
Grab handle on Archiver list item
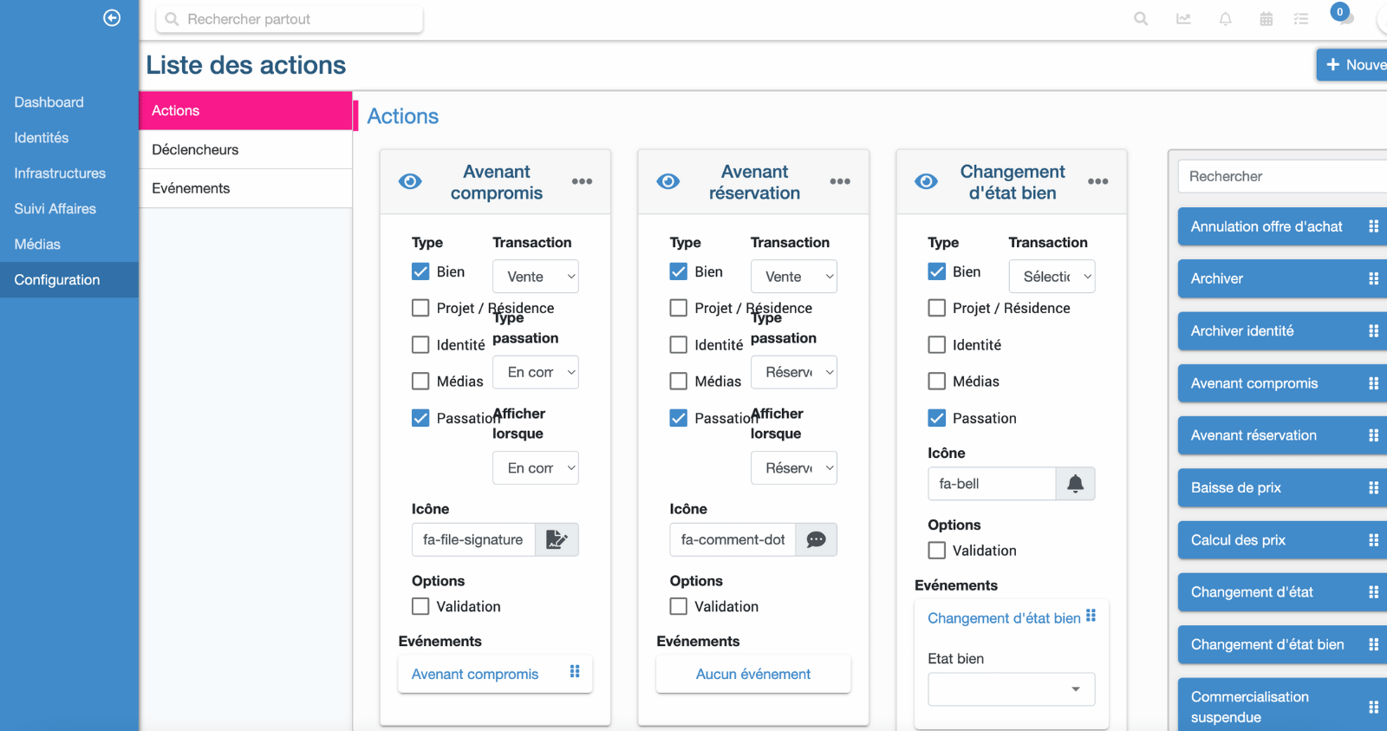1373,278
